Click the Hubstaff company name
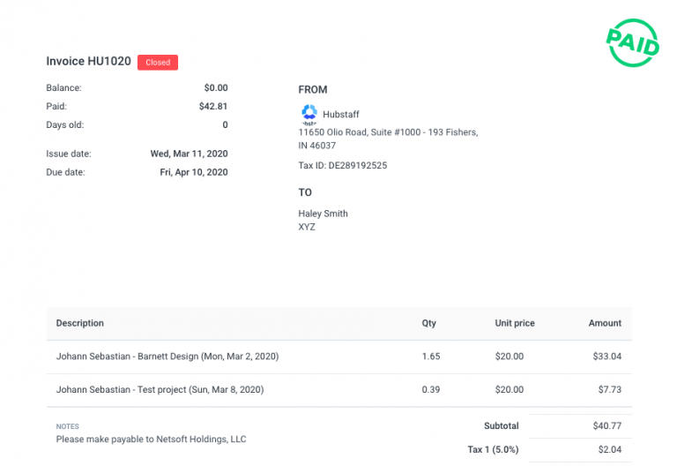Screen dimensions: 677x466 [x=342, y=115]
